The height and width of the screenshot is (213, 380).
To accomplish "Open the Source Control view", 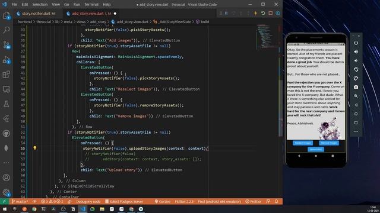I will pos(7,45).
